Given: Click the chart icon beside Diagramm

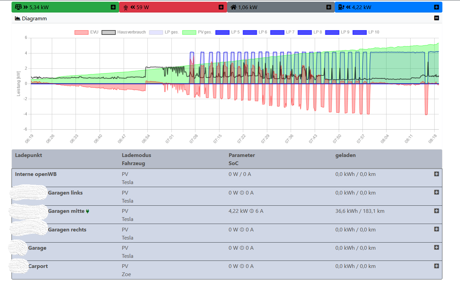Looking at the screenshot, I should point(18,19).
